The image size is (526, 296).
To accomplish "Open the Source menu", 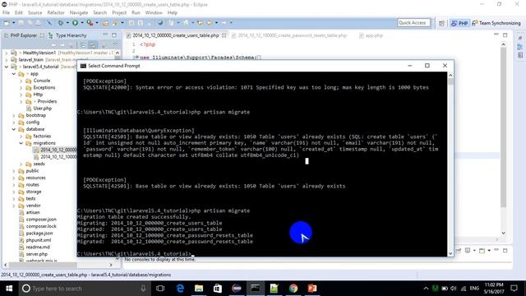I will click(35, 13).
